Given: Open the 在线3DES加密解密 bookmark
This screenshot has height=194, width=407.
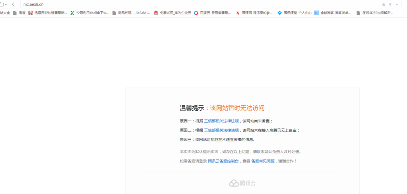Looking at the screenshot, I should tap(375, 13).
